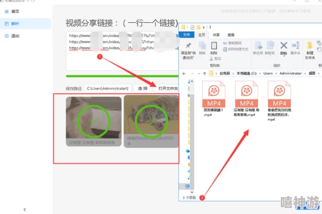Click Administrator in the address breadcrumb
This screenshot has width=322, height=214.
point(291,73)
